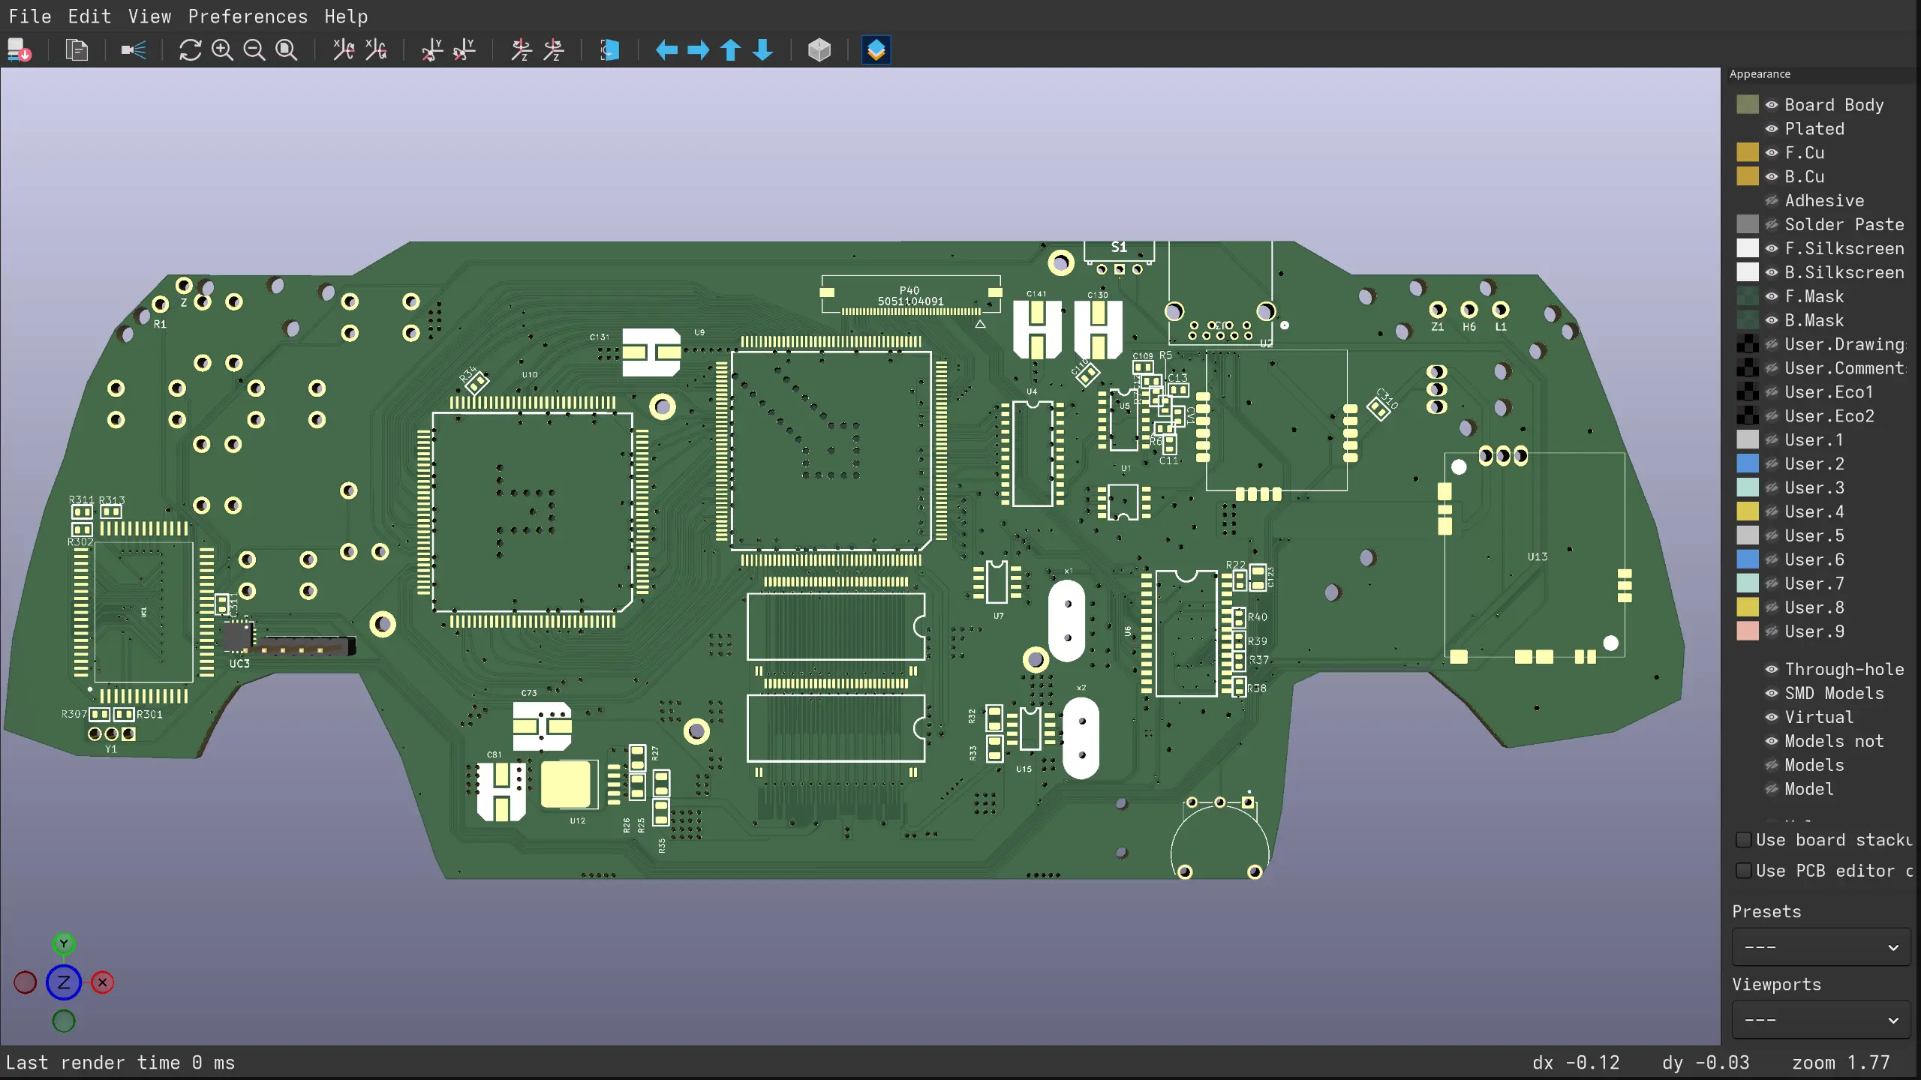1921x1080 pixels.
Task: Click the F.Cu color swatch
Action: [1748, 152]
